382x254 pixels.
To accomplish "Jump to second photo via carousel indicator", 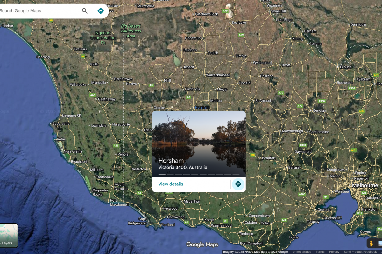I will (170, 174).
